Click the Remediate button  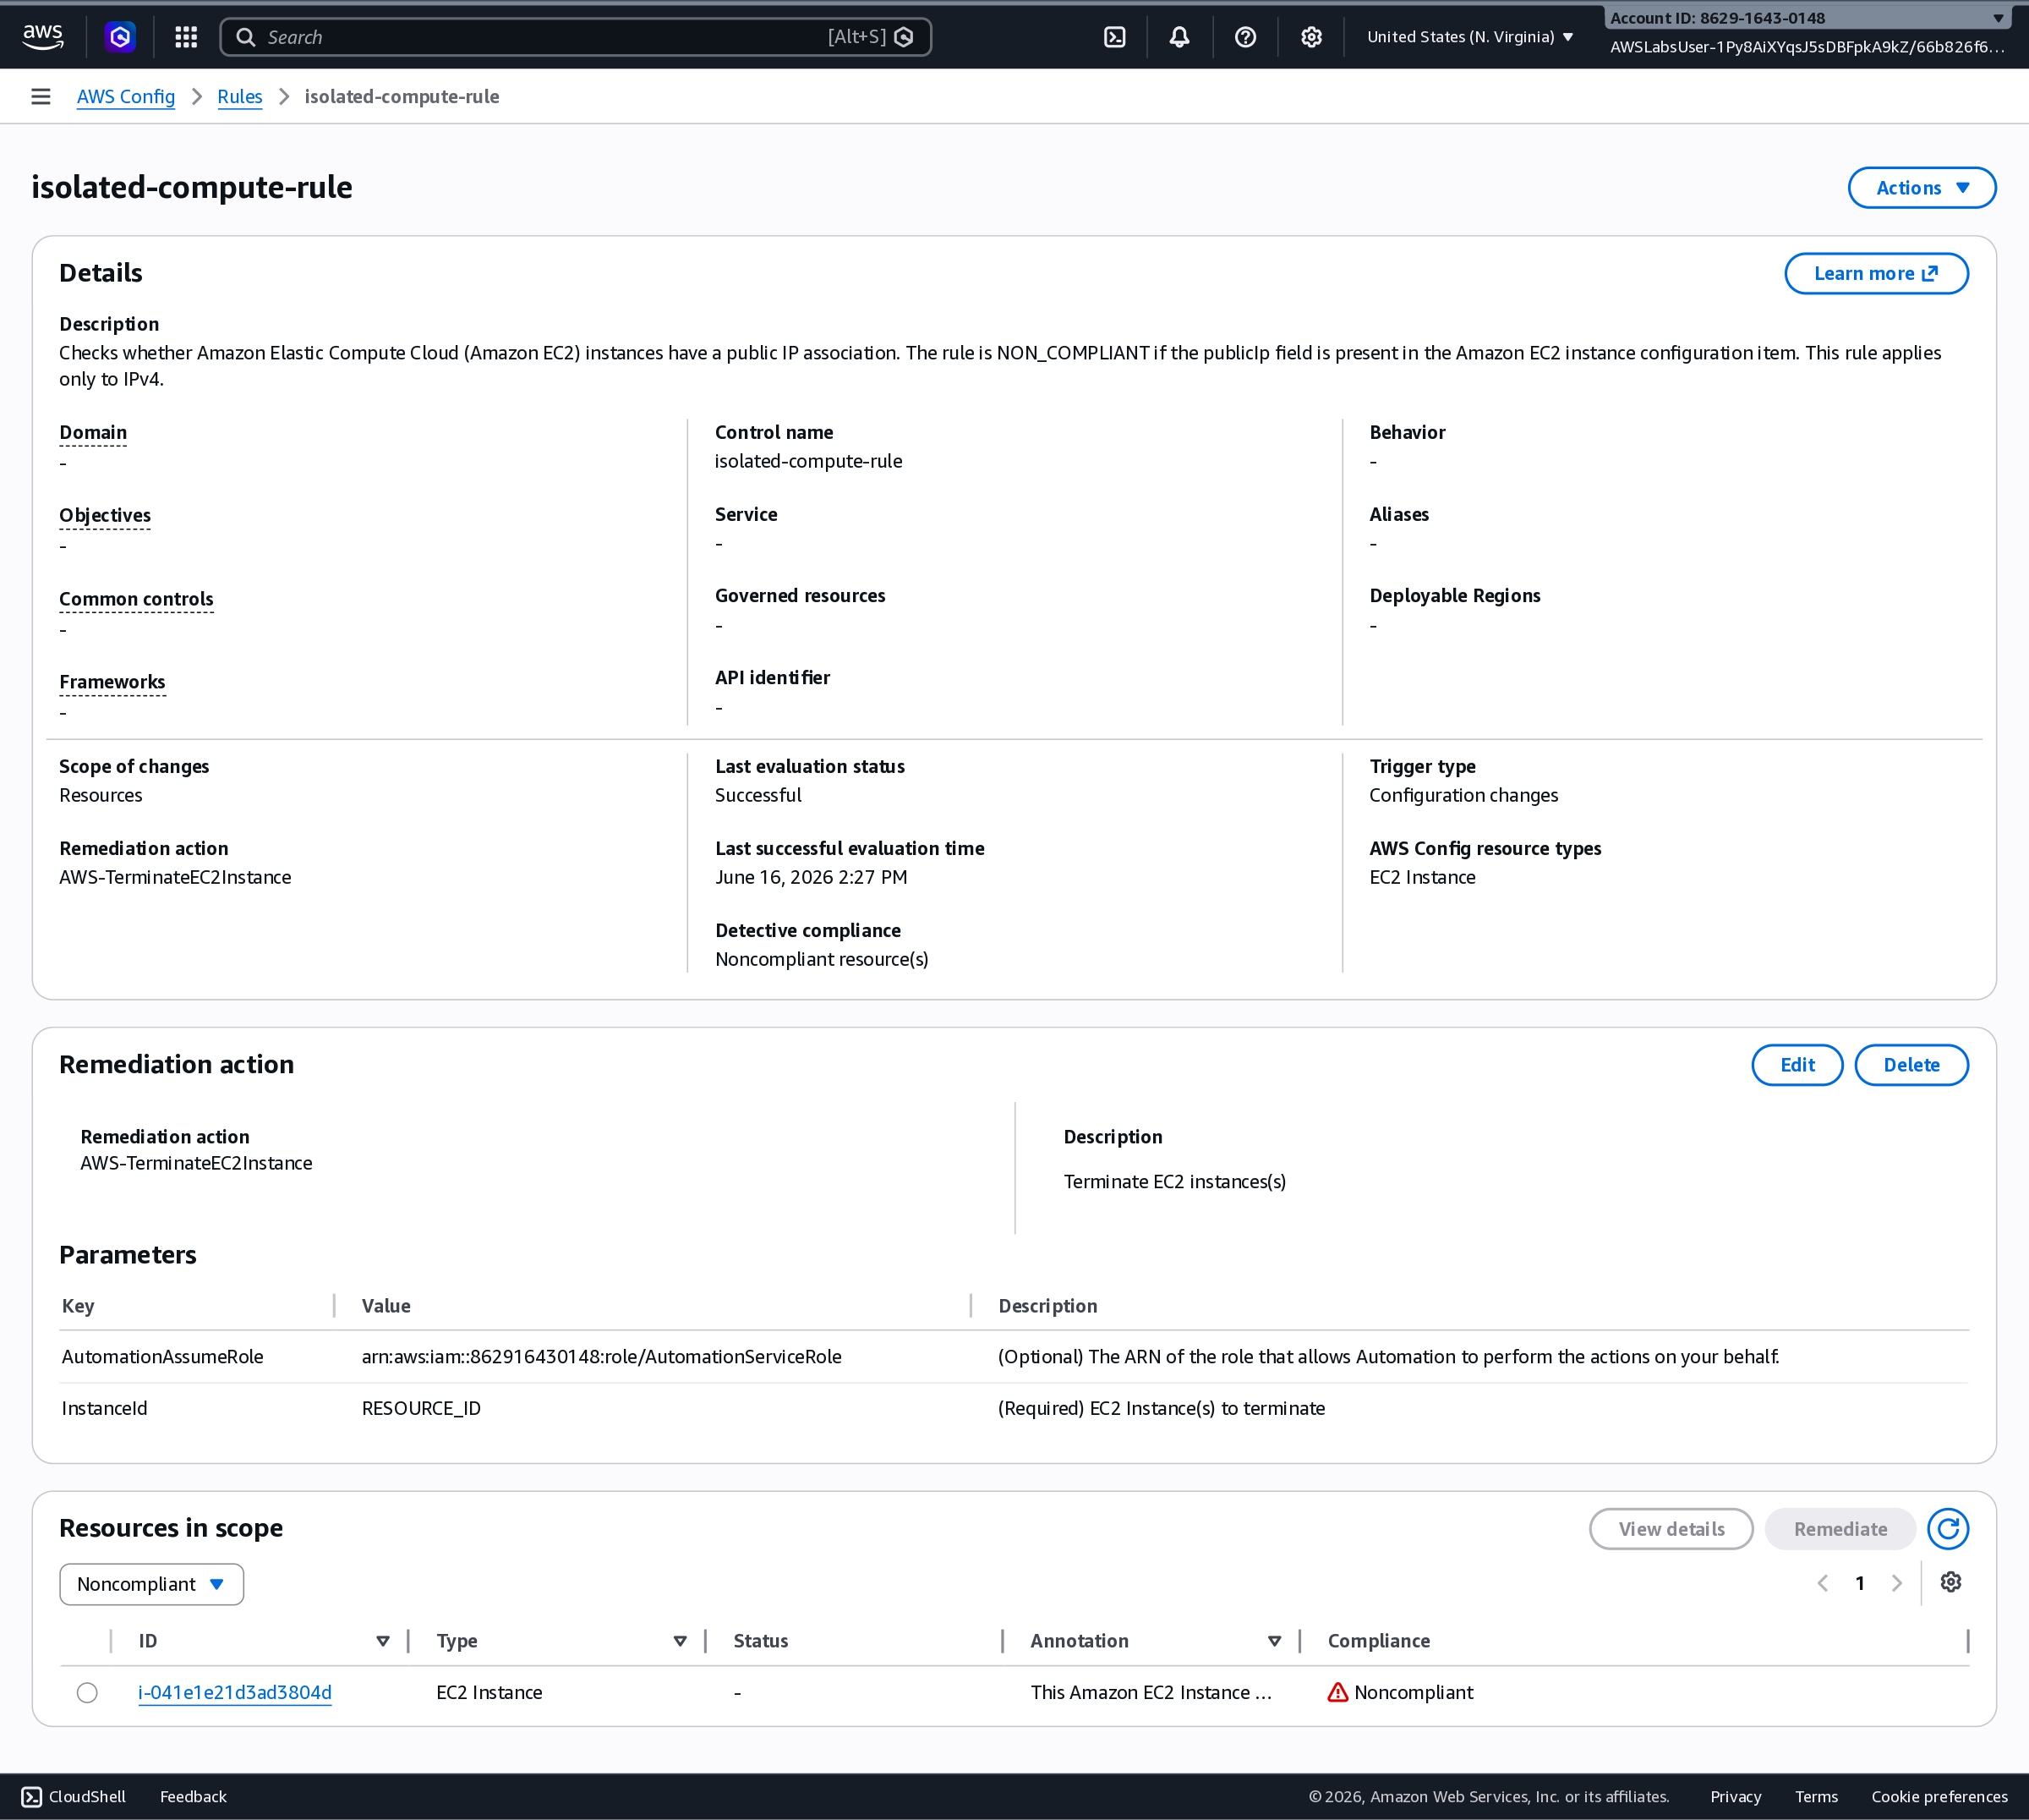point(1840,1529)
